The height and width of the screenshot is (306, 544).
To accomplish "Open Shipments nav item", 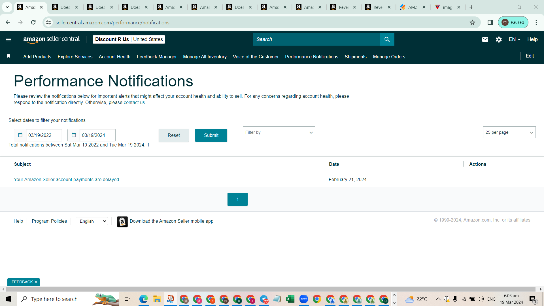I will 356,57.
